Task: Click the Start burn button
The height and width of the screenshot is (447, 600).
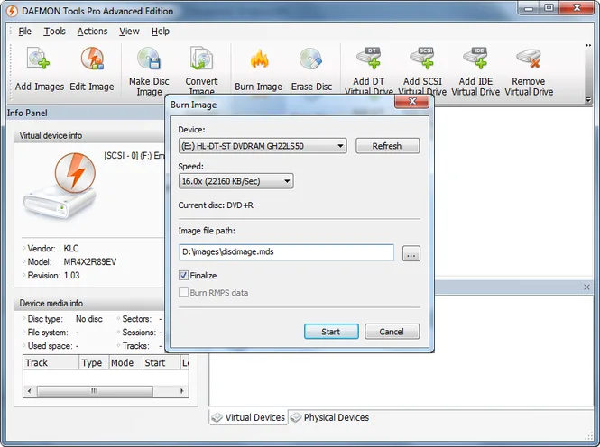Action: click(331, 332)
